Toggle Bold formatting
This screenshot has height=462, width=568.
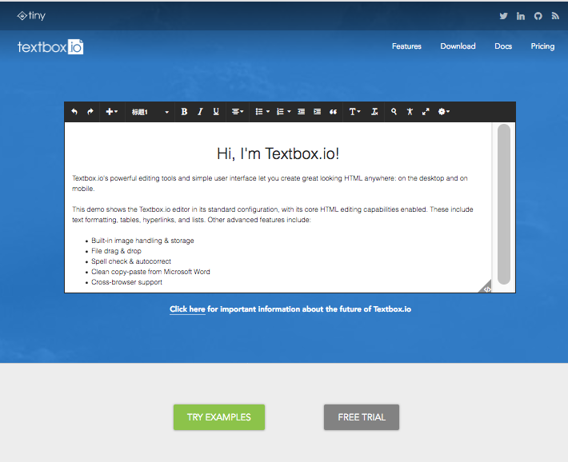(184, 112)
